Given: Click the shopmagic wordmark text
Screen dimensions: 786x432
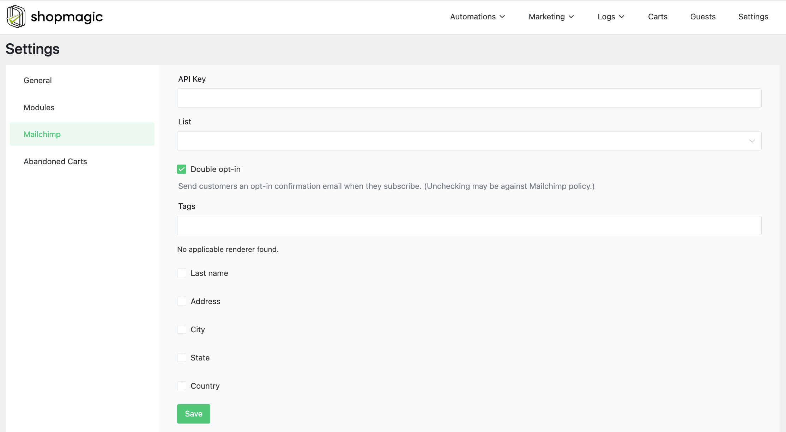Looking at the screenshot, I should (x=67, y=17).
